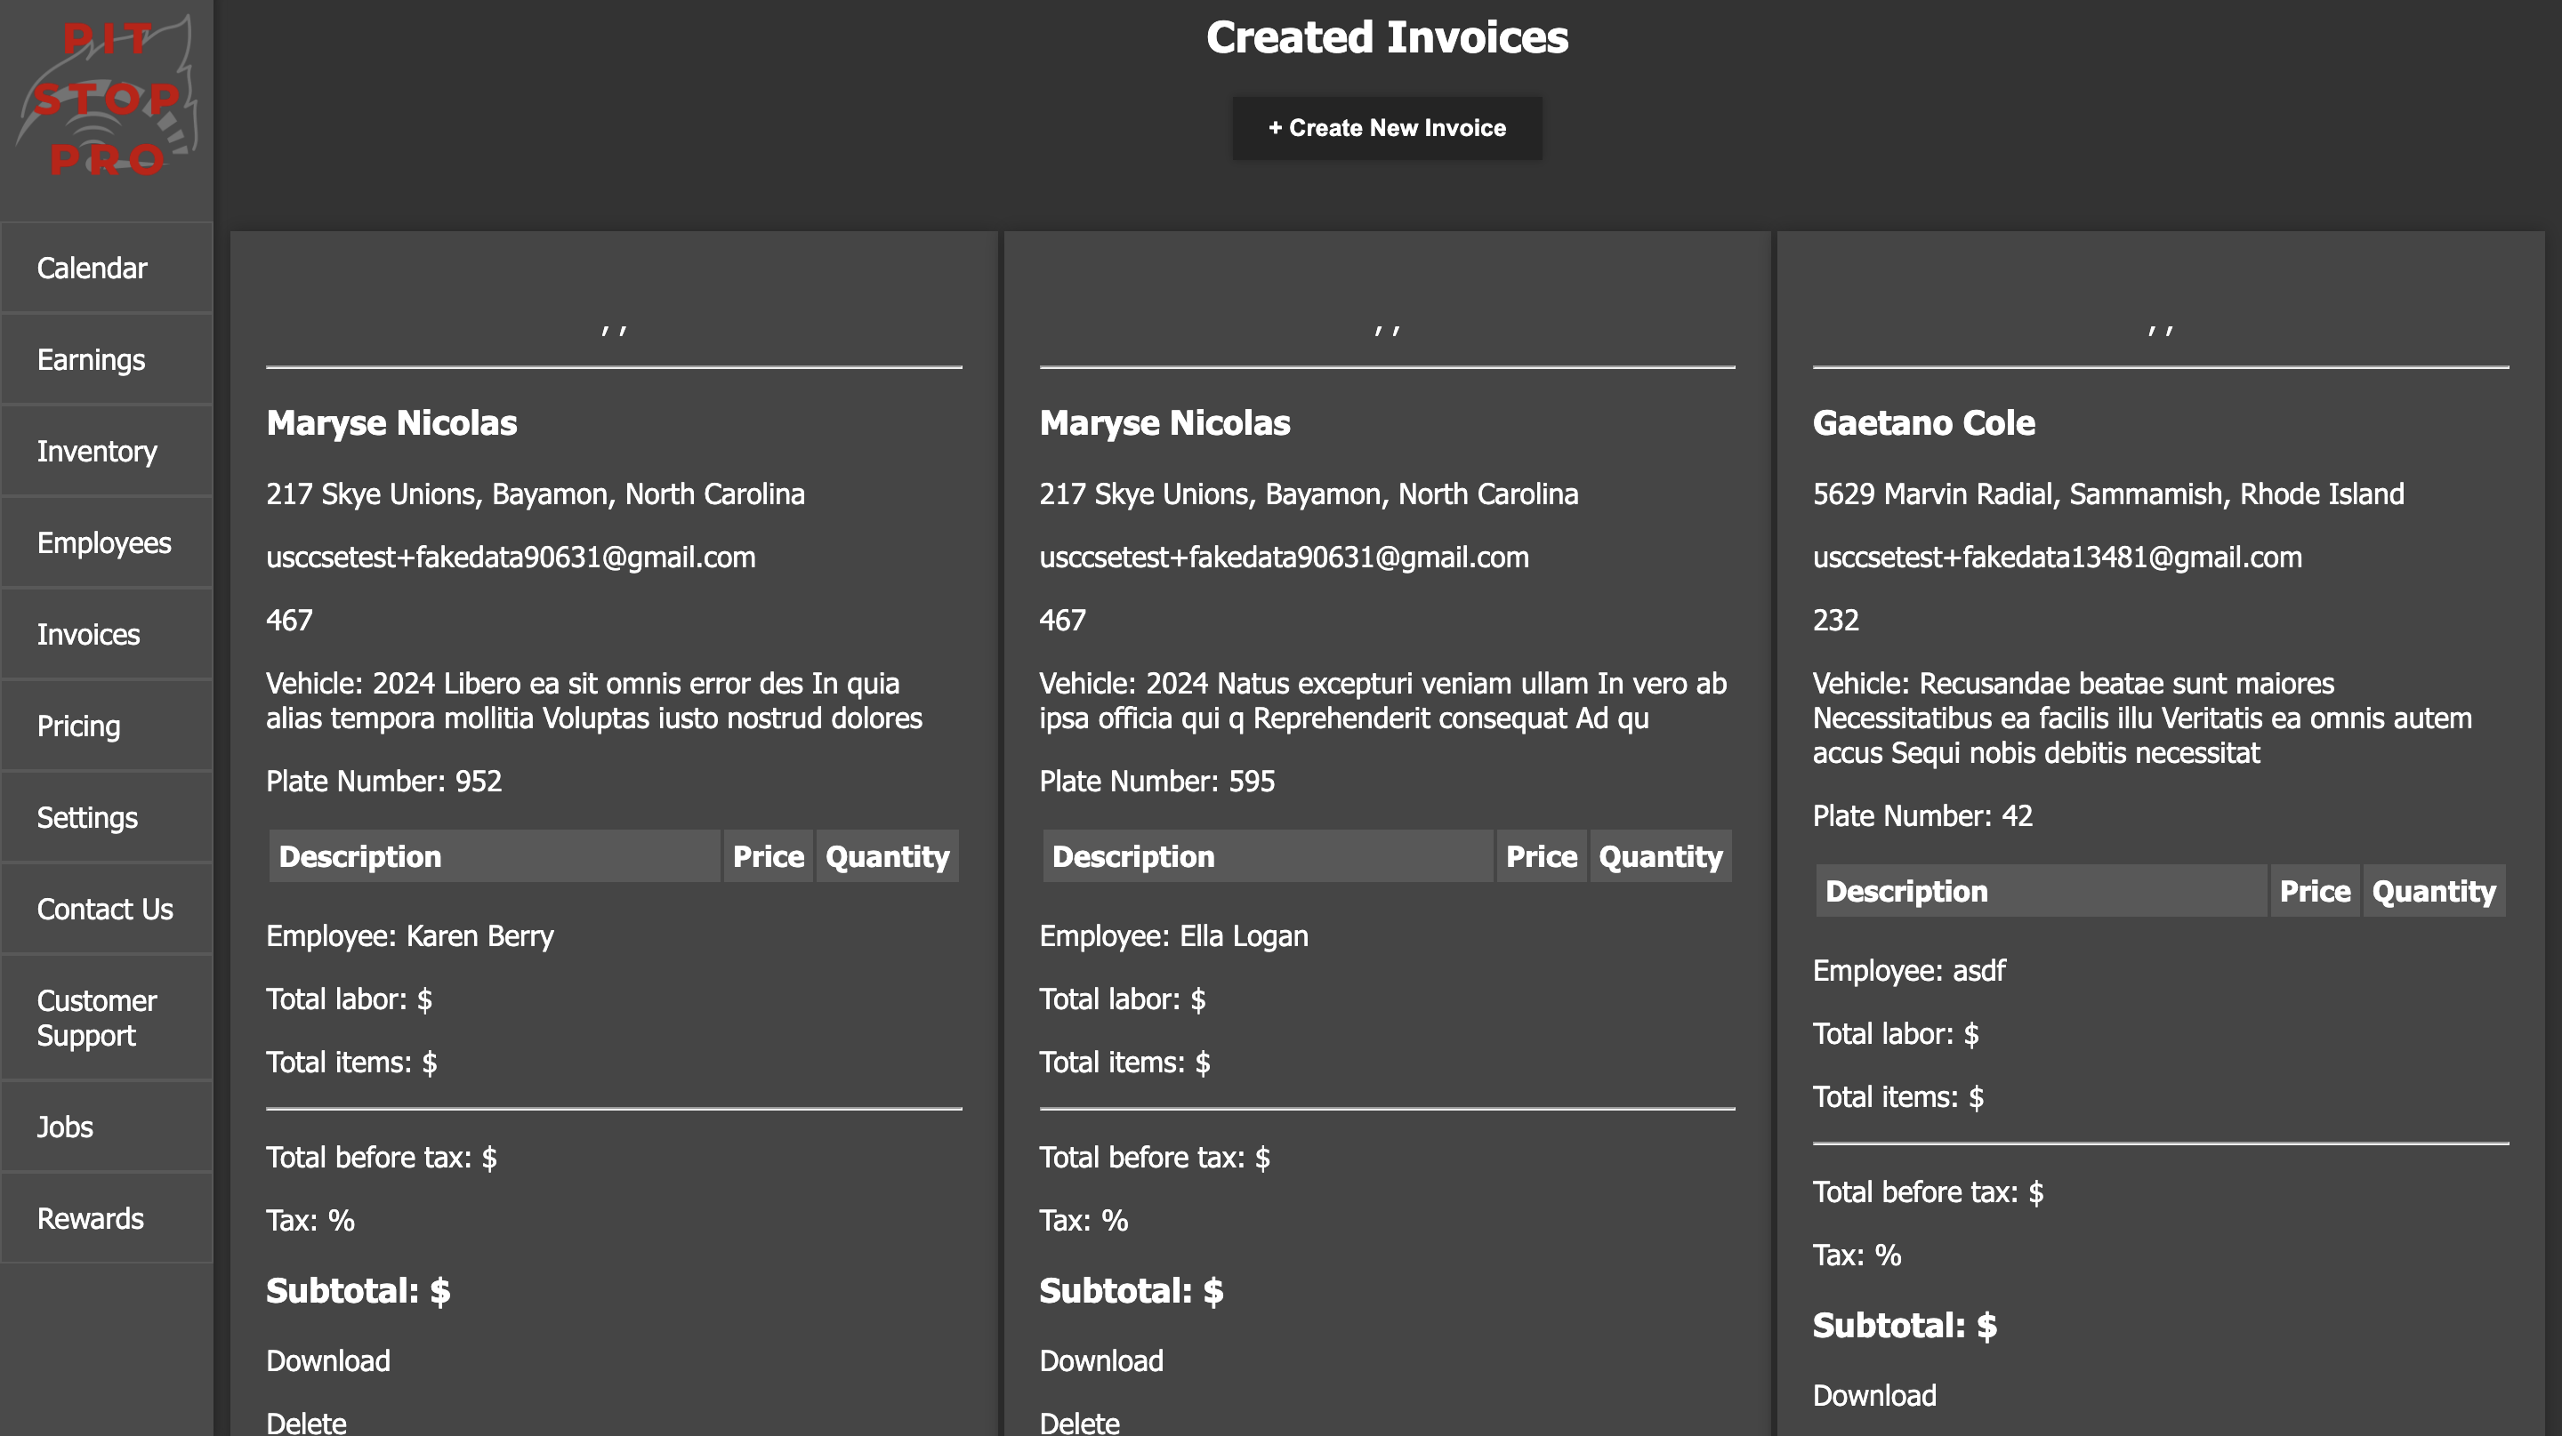Click the Create New Invoice button
Screen dimensions: 2562x1436
[1387, 128]
